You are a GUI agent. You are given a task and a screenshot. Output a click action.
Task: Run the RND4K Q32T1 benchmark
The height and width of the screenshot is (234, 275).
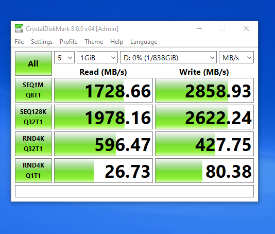tap(33, 144)
